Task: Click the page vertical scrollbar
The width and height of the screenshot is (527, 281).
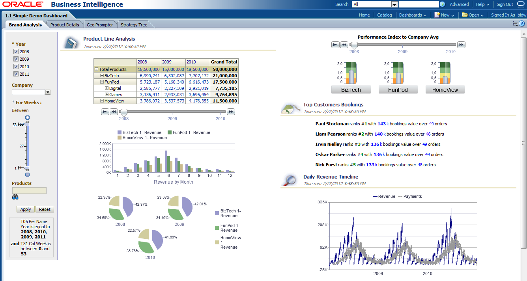Action: pos(523,143)
